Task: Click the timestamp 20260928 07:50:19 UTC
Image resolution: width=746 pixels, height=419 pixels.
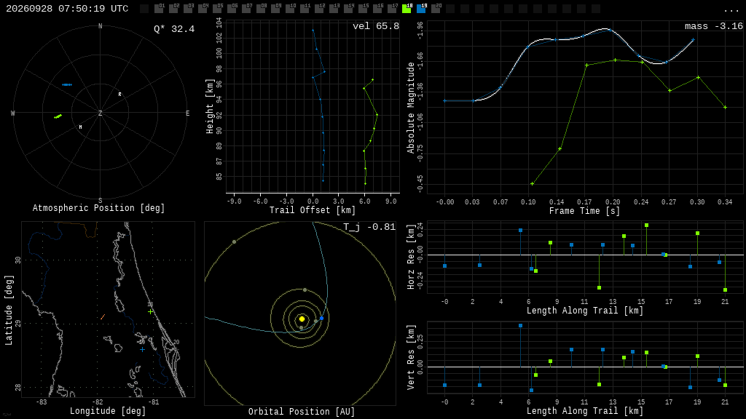Action: (67, 9)
